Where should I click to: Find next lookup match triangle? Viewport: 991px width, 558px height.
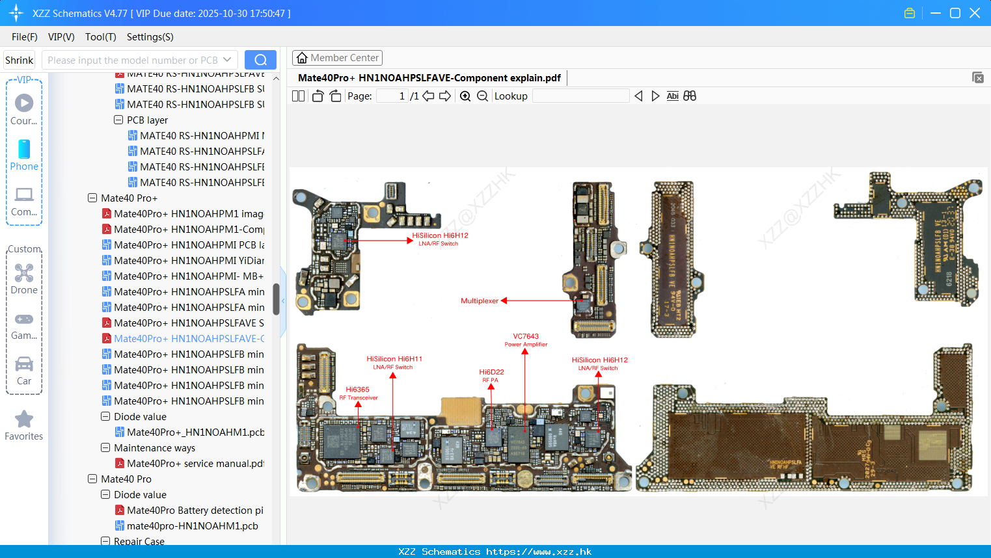point(655,96)
